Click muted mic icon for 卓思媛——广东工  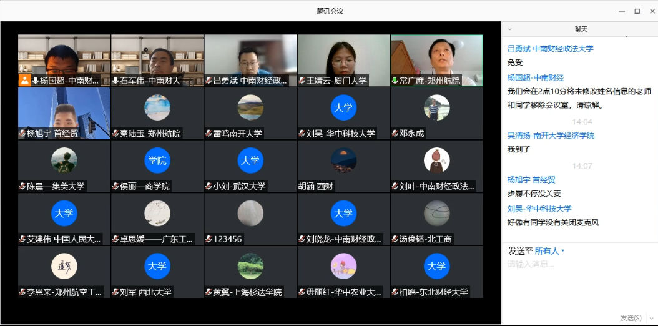coord(115,239)
